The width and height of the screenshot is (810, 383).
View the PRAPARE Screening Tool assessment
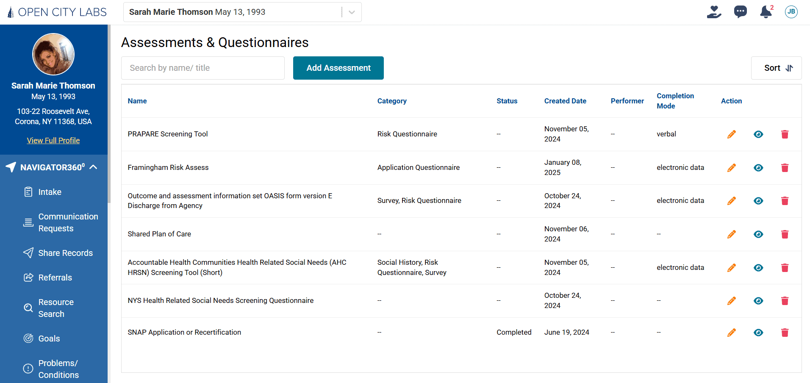pyautogui.click(x=758, y=134)
